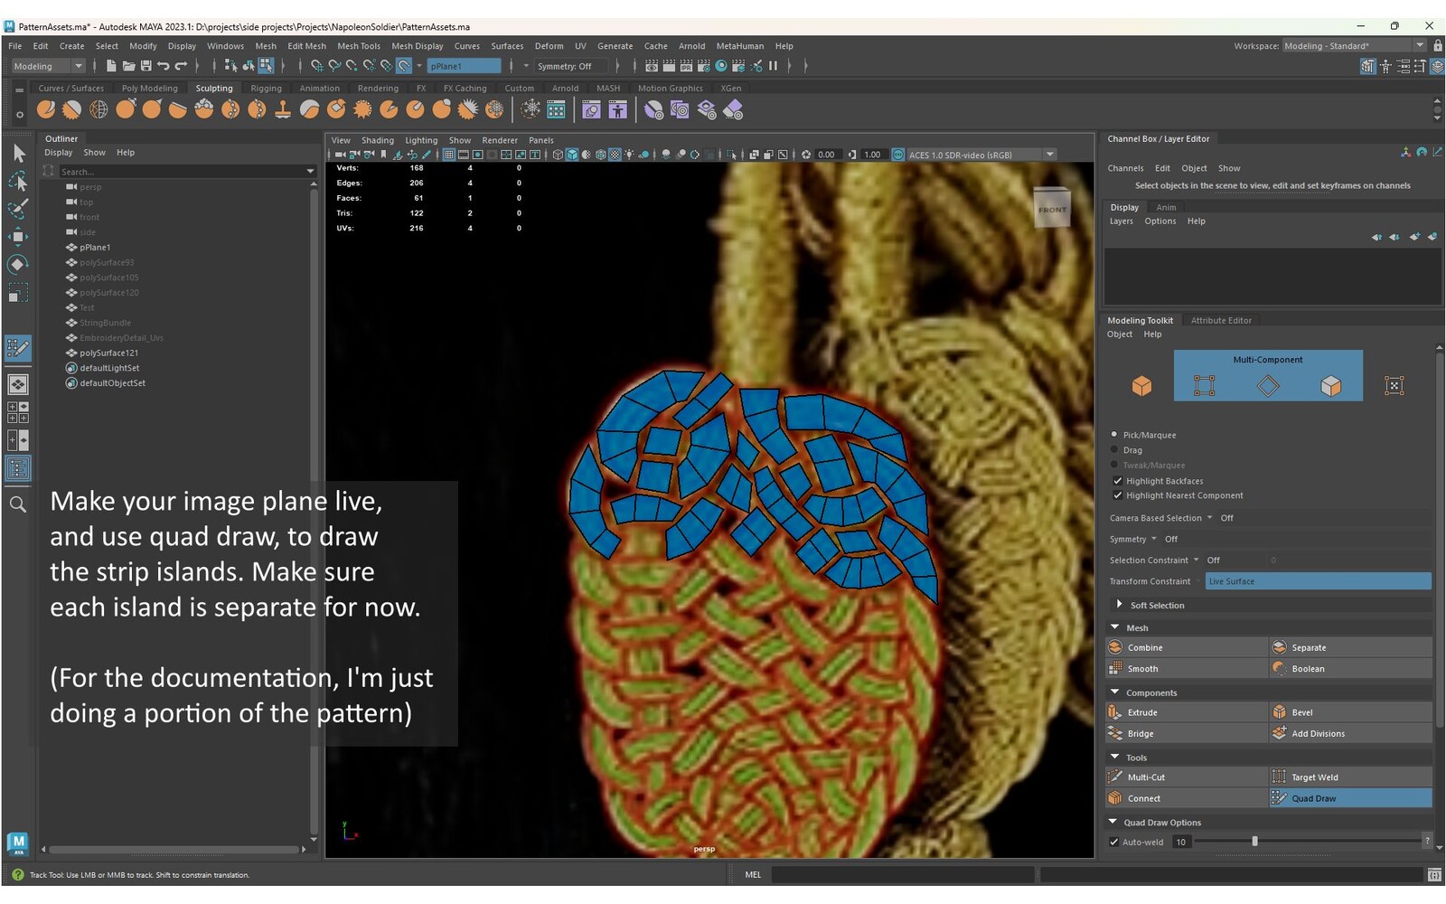This screenshot has width=1446, height=904.
Task: Open the Mesh Tools menu
Action: (359, 46)
